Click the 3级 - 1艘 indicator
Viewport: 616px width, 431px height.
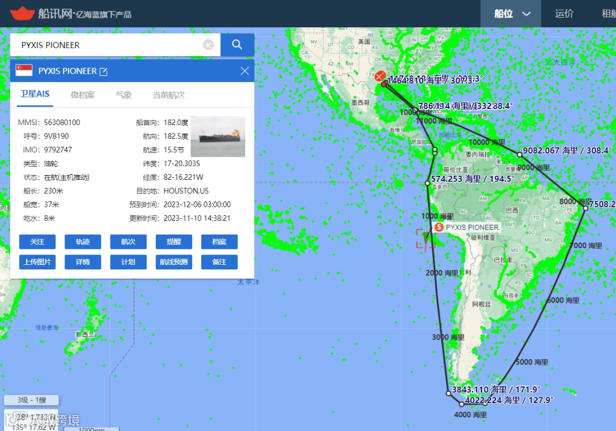pos(31,400)
